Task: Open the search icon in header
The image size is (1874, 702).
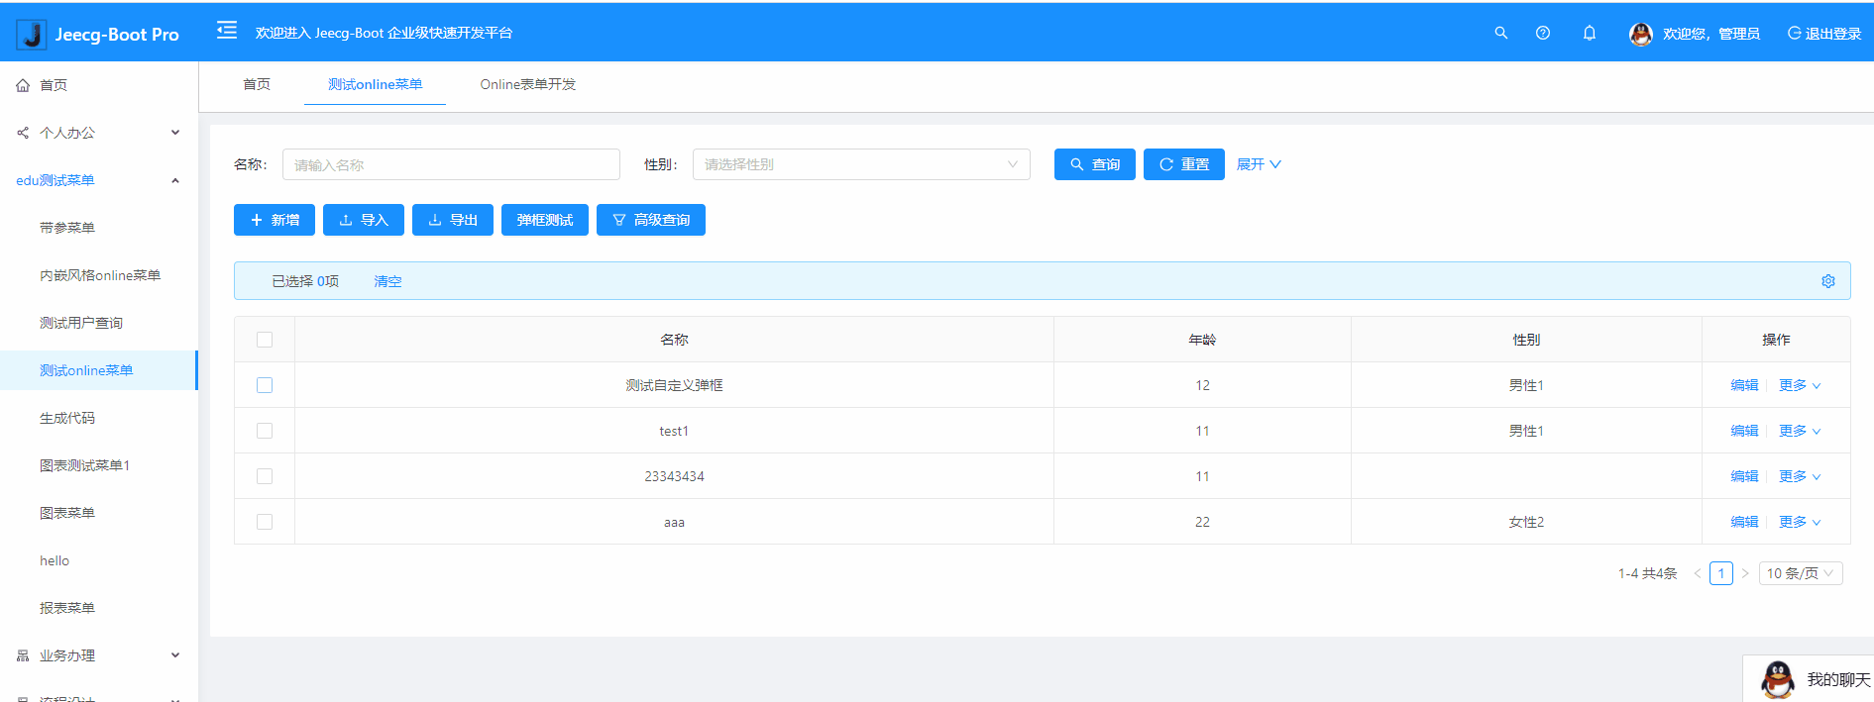Action: pos(1500,33)
